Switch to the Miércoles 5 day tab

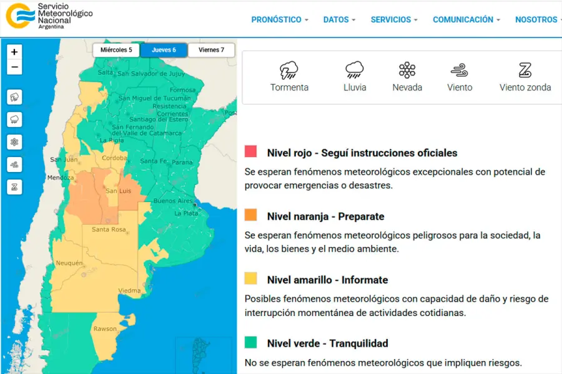coord(117,50)
